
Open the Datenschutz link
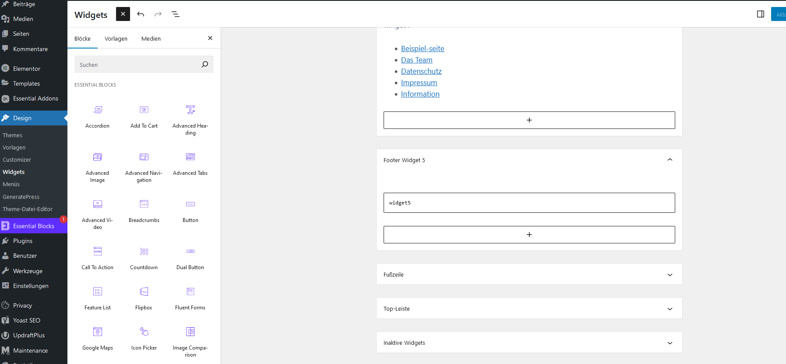421,71
